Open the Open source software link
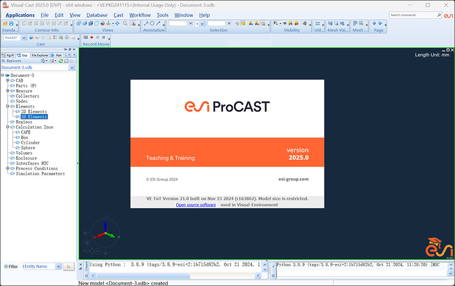Viewport: 455px width, 286px height. (196, 205)
